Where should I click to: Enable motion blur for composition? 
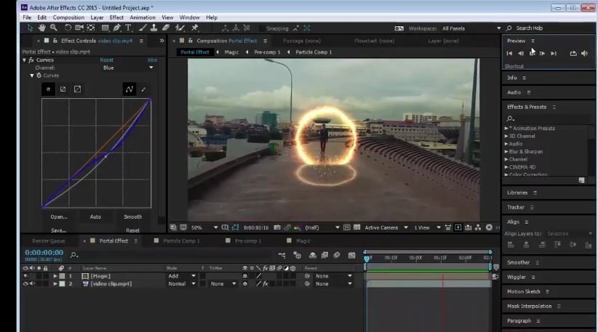point(337,255)
